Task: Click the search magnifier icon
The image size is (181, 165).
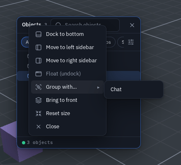Action: (58, 24)
